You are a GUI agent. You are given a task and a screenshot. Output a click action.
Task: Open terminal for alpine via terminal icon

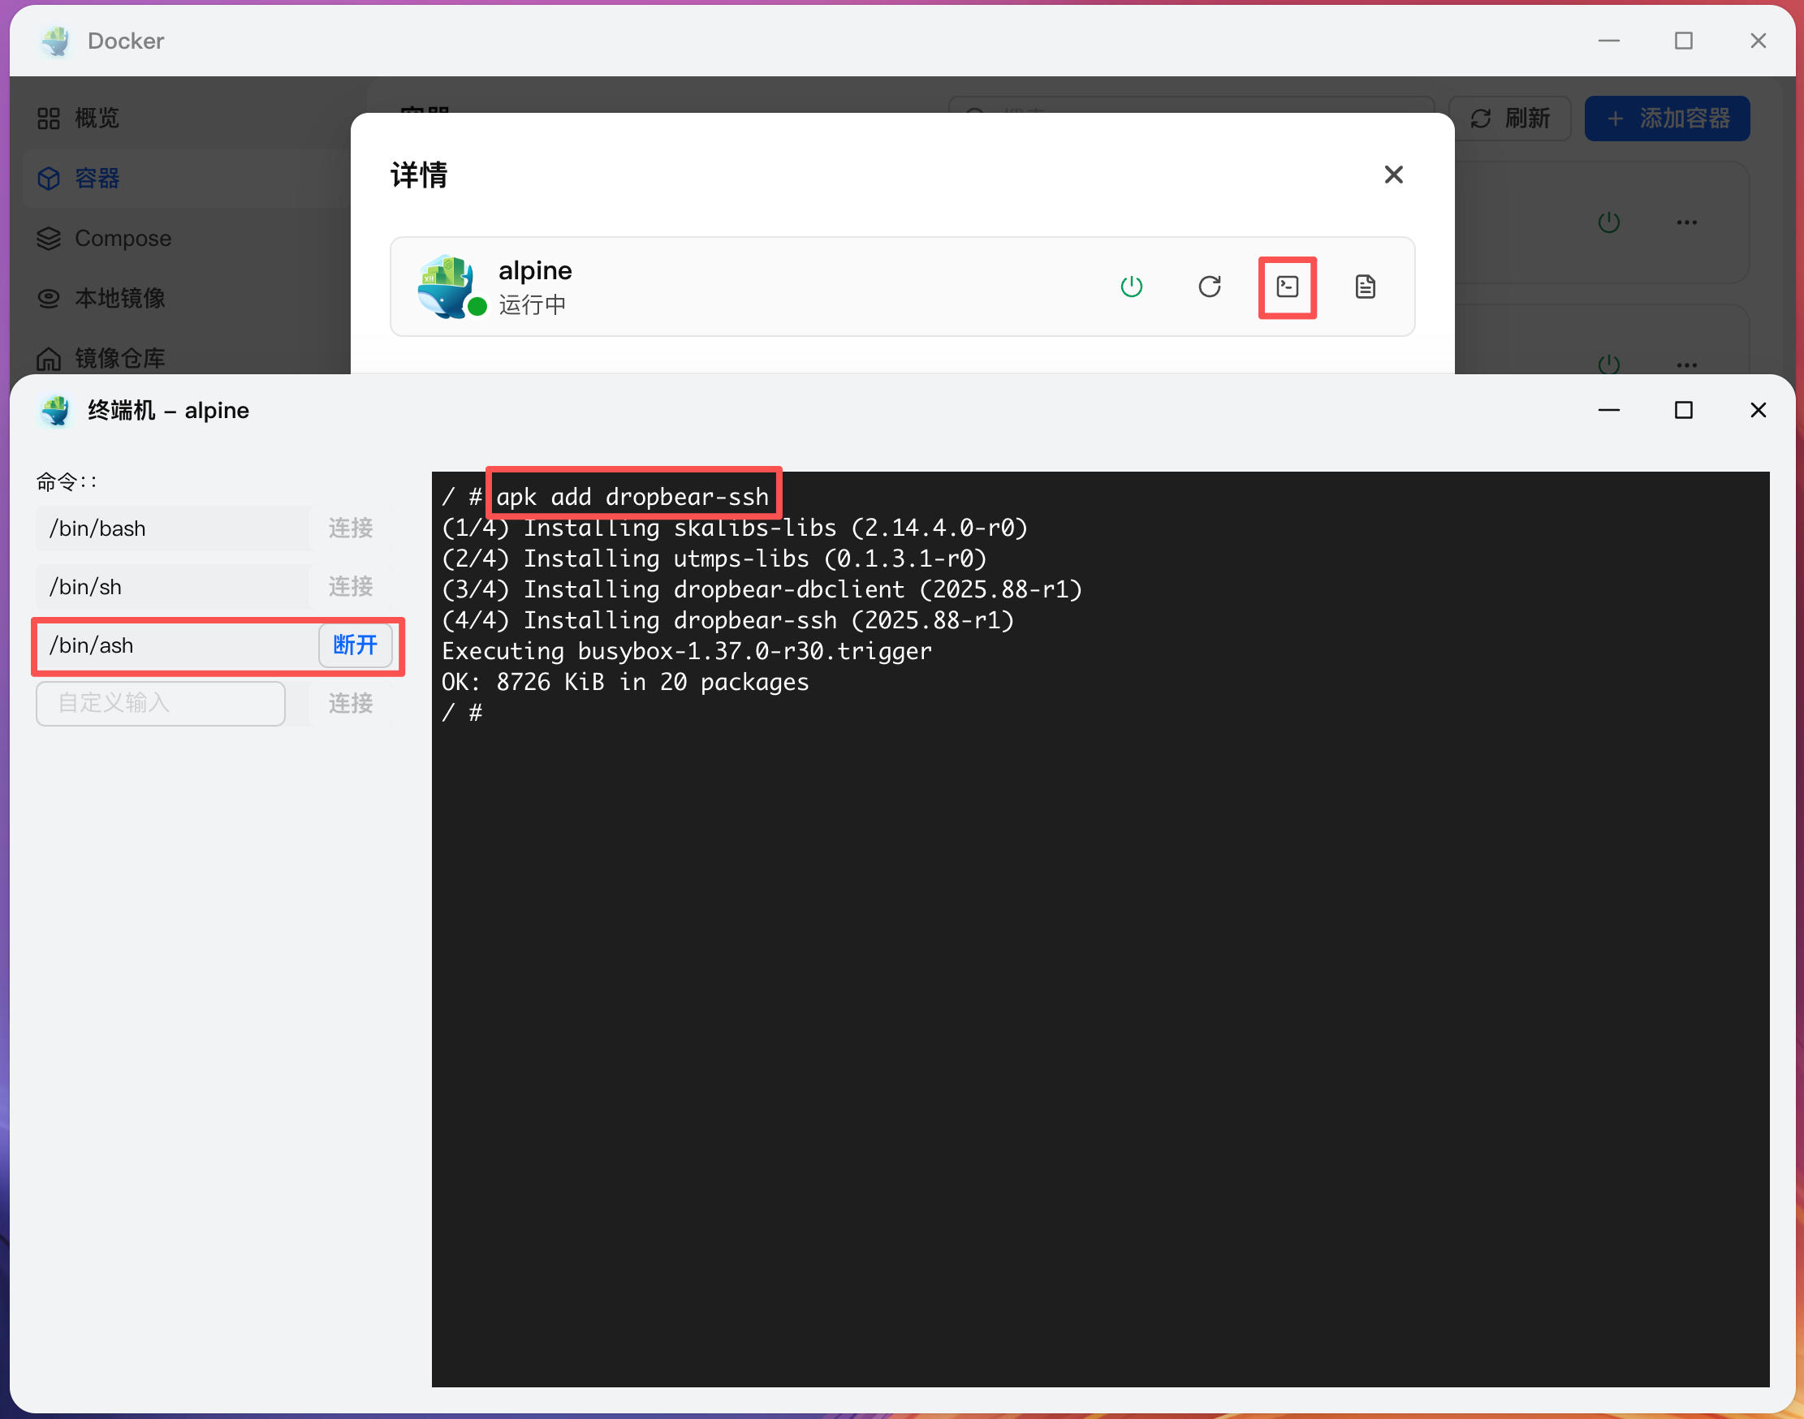(1286, 287)
